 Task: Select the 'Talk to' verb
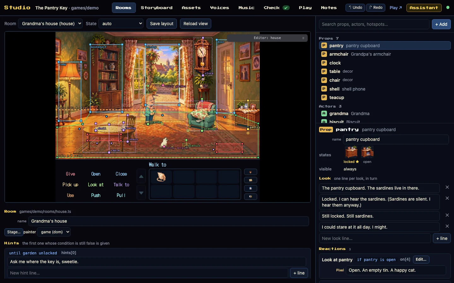click(x=121, y=185)
